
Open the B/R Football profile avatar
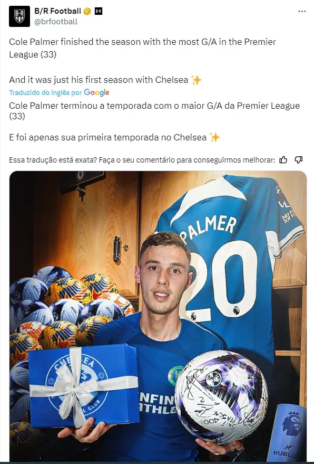pos(19,16)
